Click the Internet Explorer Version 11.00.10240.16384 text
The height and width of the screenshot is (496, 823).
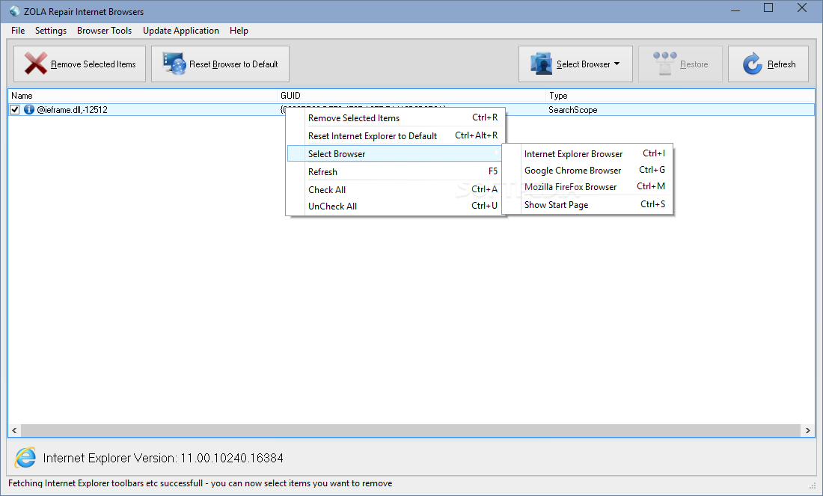tap(163, 458)
